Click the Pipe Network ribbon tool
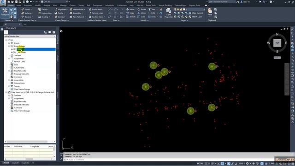 (77, 17)
